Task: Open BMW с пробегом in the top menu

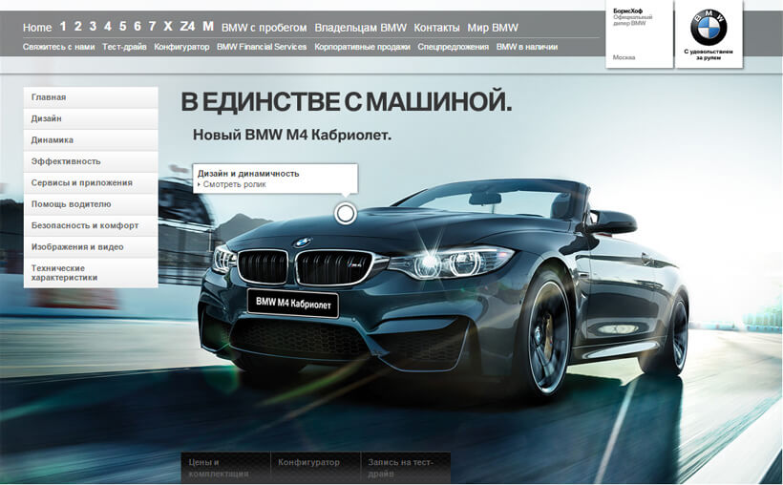Action: coord(265,28)
